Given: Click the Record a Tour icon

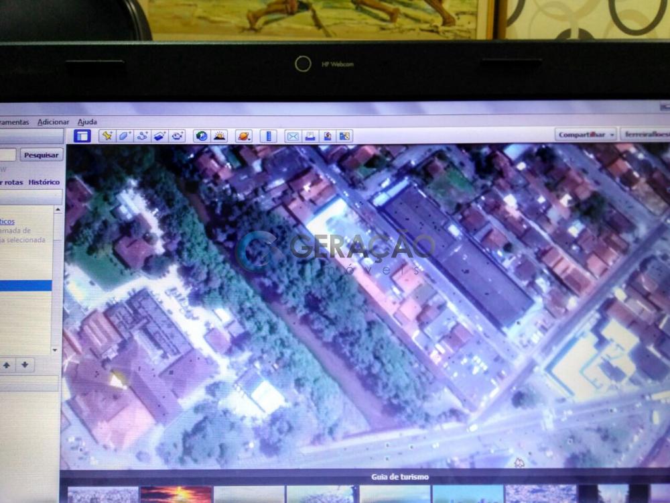Looking at the screenshot, I should click(177, 136).
